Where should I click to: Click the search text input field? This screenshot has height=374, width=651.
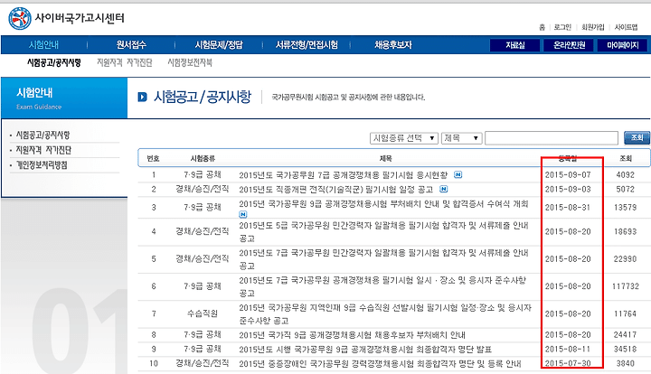click(552, 137)
